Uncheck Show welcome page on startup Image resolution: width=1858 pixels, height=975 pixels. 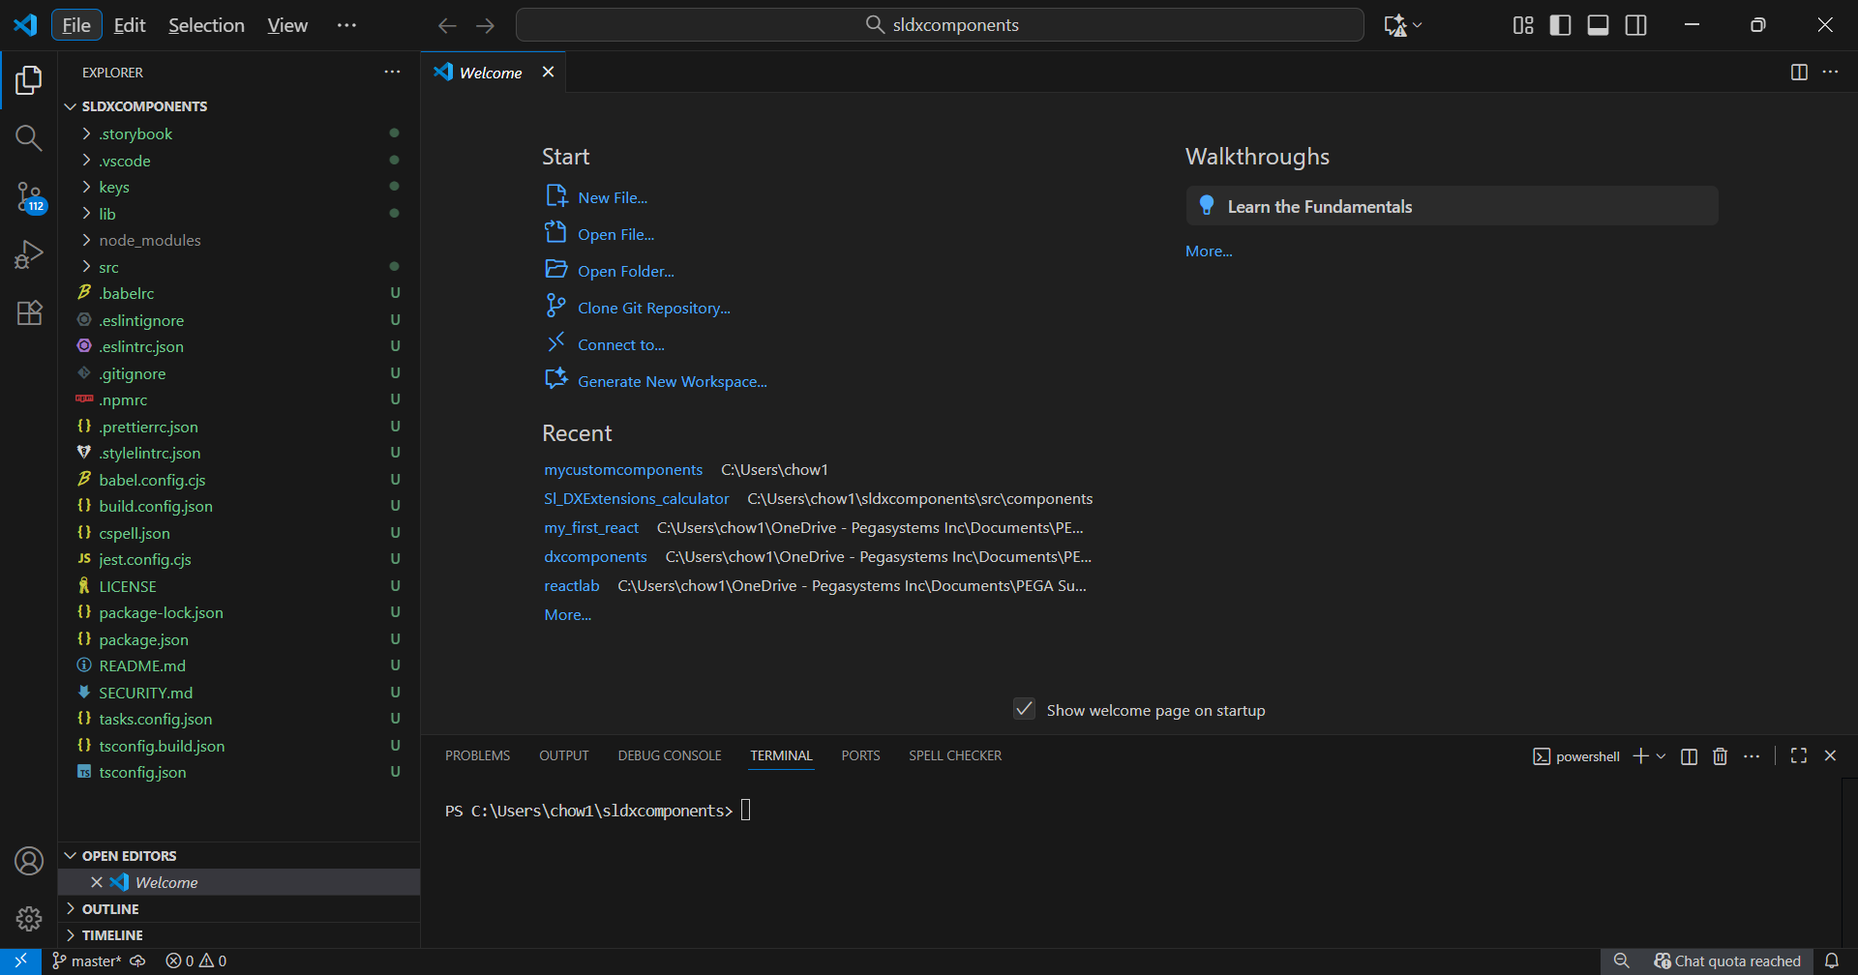tap(1024, 709)
